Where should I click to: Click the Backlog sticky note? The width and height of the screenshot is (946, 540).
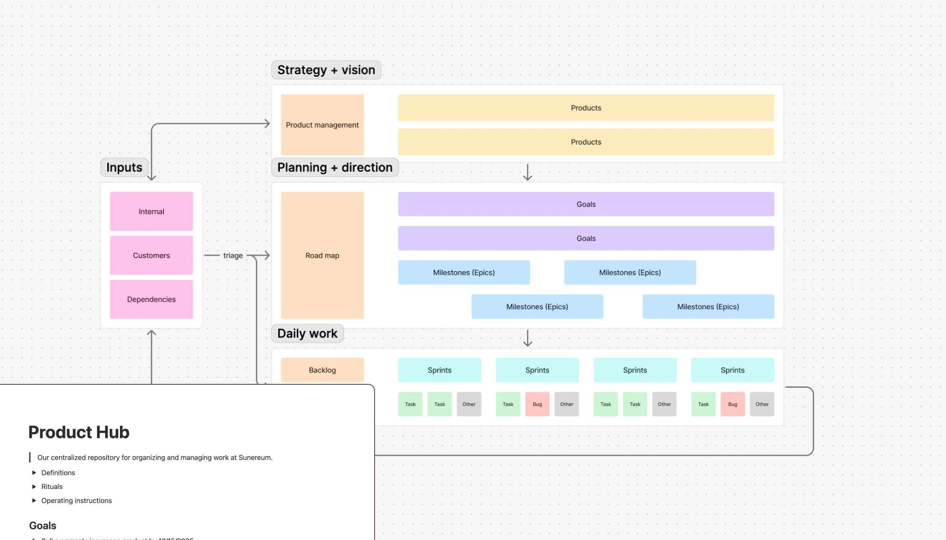click(322, 370)
